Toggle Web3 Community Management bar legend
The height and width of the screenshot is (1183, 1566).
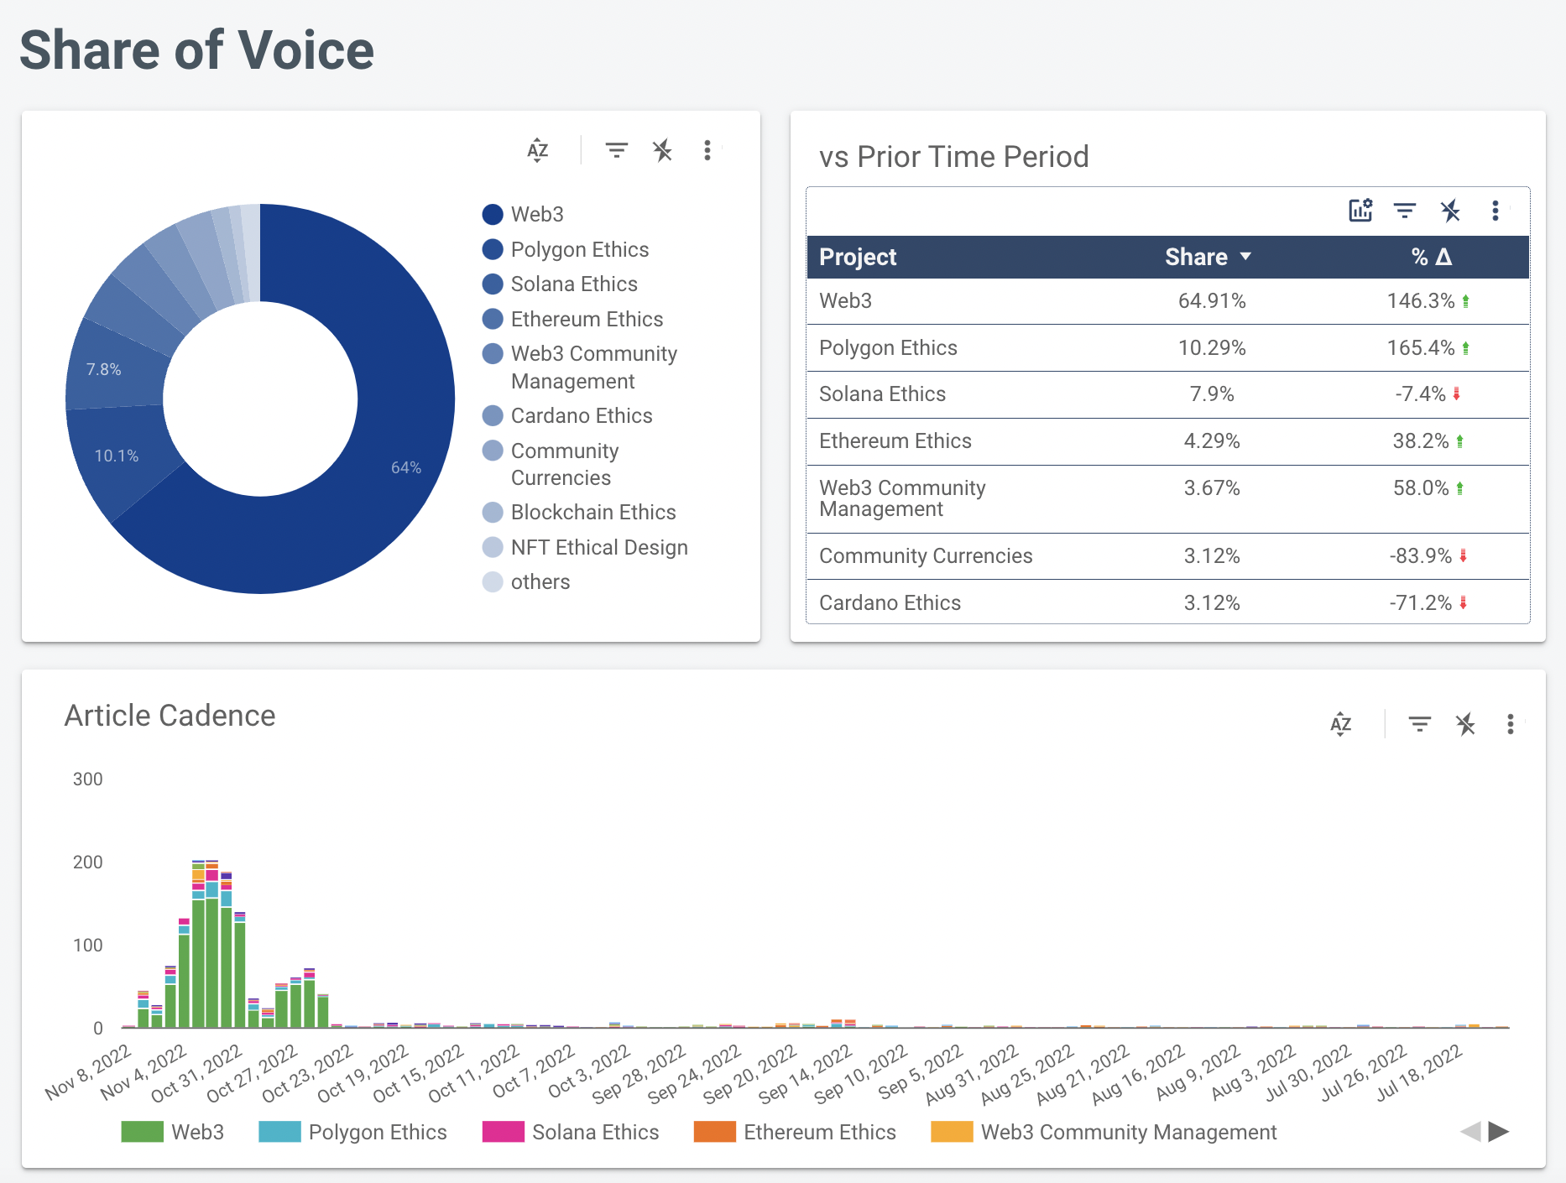(x=1104, y=1132)
